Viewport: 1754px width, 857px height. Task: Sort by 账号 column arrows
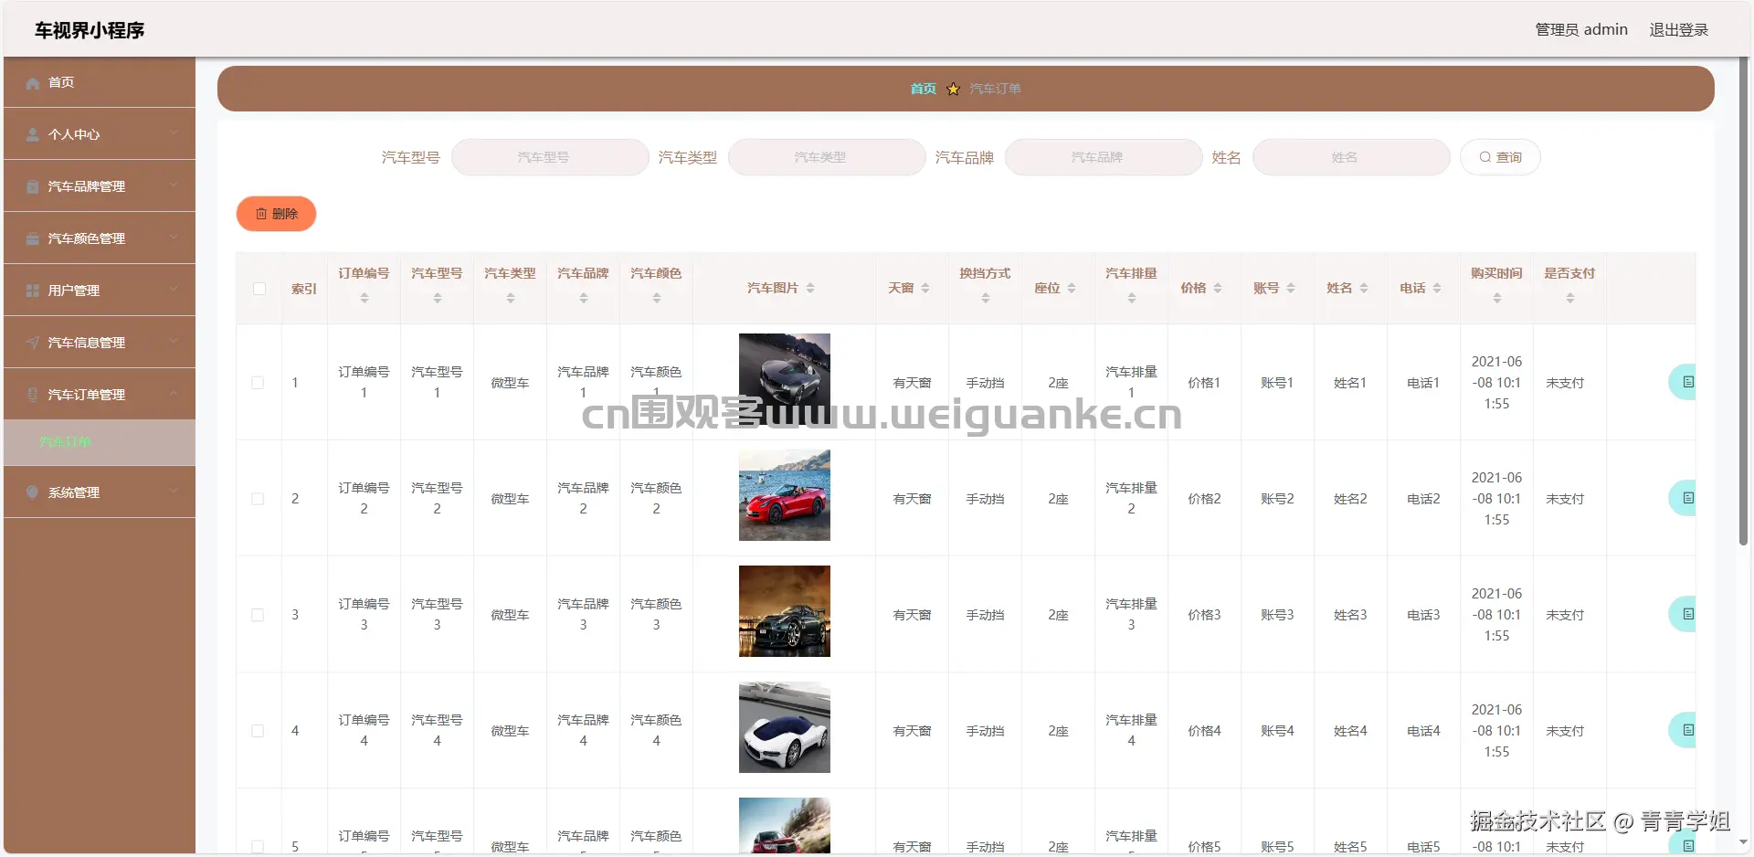click(x=1291, y=288)
